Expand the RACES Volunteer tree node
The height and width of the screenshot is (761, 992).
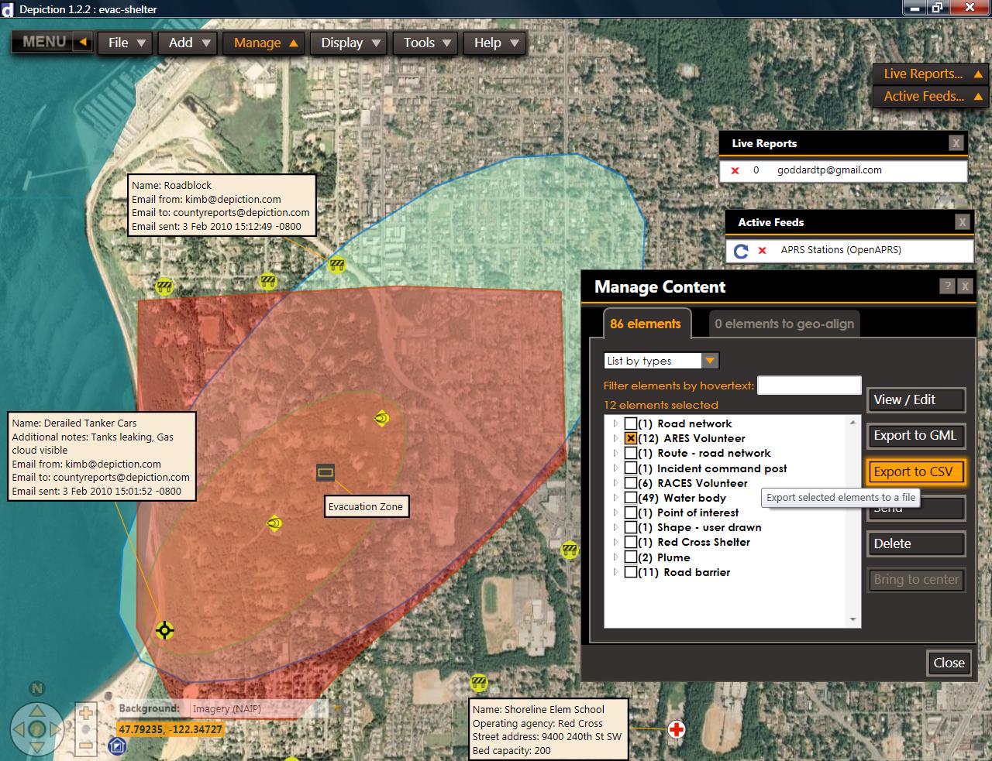tap(616, 483)
